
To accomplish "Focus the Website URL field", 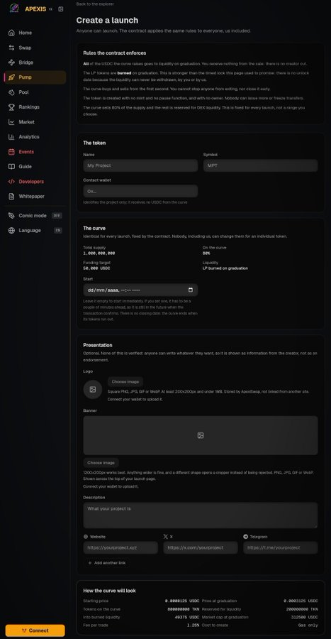I will (120, 547).
